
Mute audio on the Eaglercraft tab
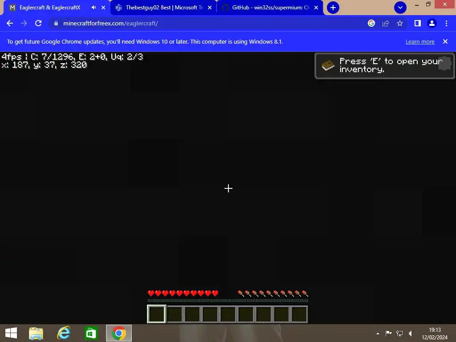94,8
